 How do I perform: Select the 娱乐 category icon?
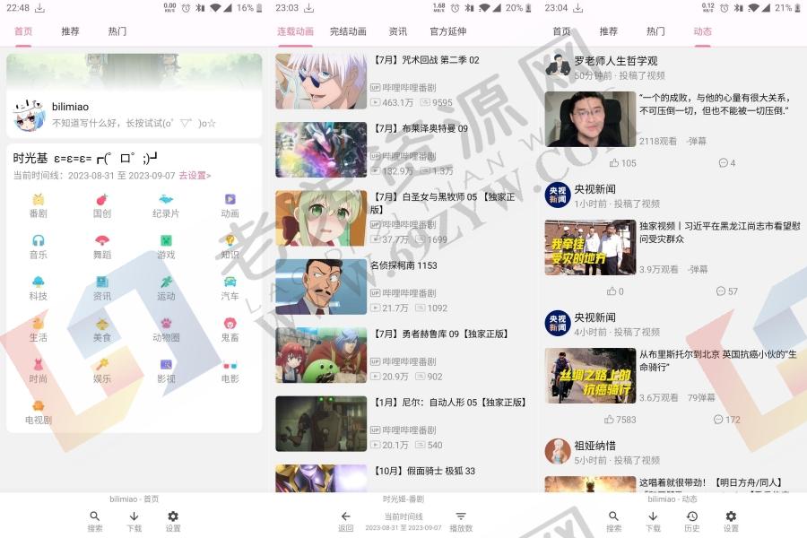click(102, 365)
